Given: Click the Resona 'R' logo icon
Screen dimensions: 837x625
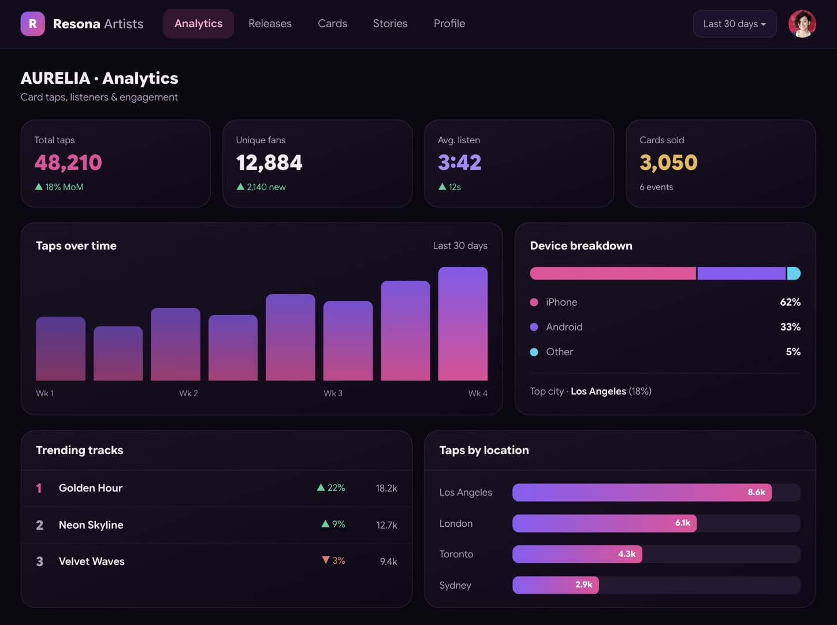Looking at the screenshot, I should click(32, 24).
